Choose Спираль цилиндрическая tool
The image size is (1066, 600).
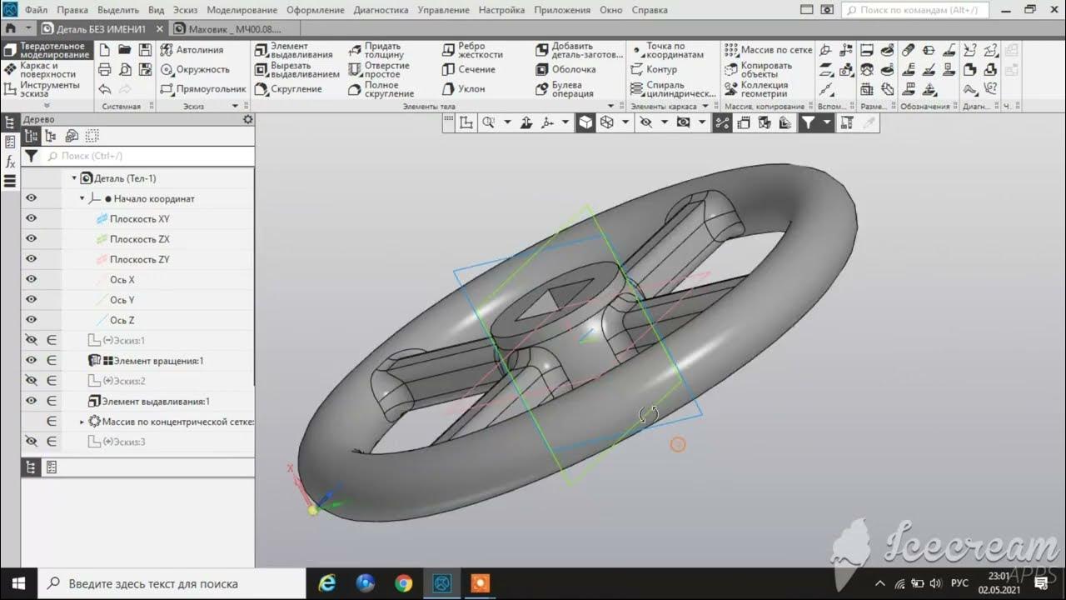point(673,88)
